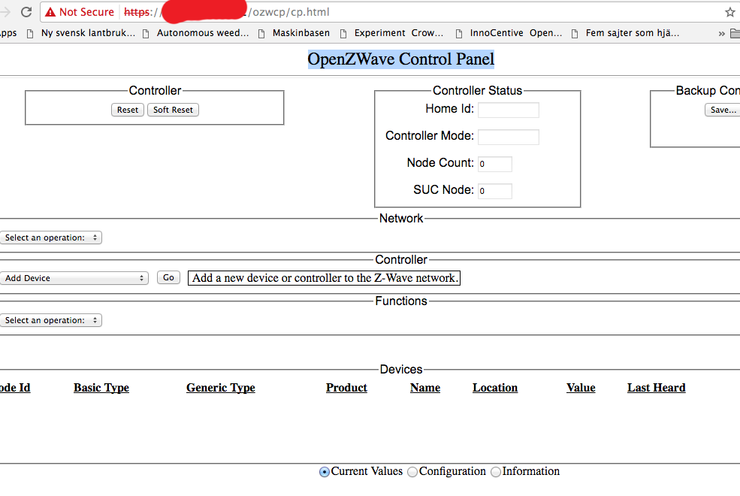Open the Fem sajter som hjä bookmark
Screen dimensions: 740x496
(x=625, y=33)
